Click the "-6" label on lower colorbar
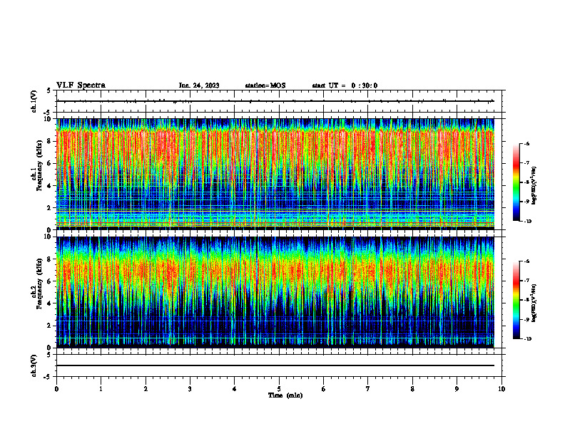Screen dimensions: 565x436 [x=526, y=261]
